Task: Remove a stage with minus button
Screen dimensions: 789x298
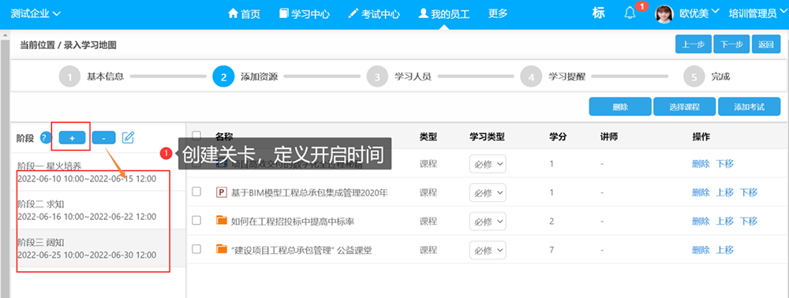Action: (103, 138)
